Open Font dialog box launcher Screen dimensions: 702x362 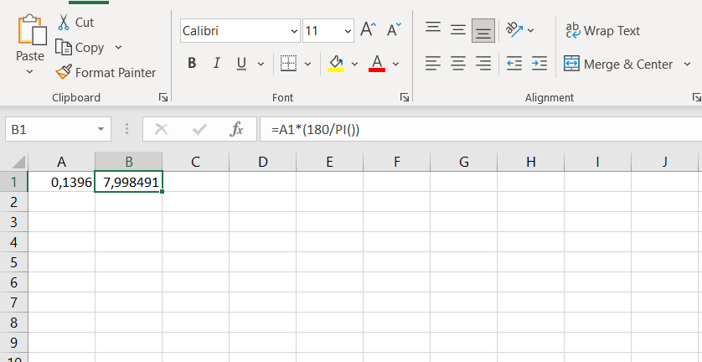pyautogui.click(x=405, y=97)
